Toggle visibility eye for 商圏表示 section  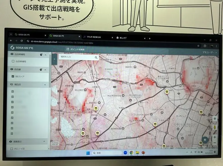tap(10, 142)
